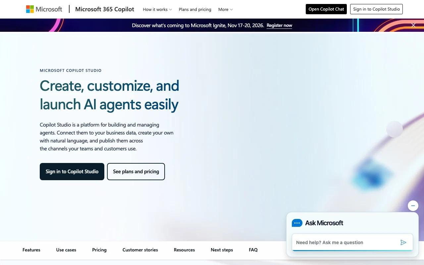
Task: Jump to the Use cases section
Action: pos(66,250)
